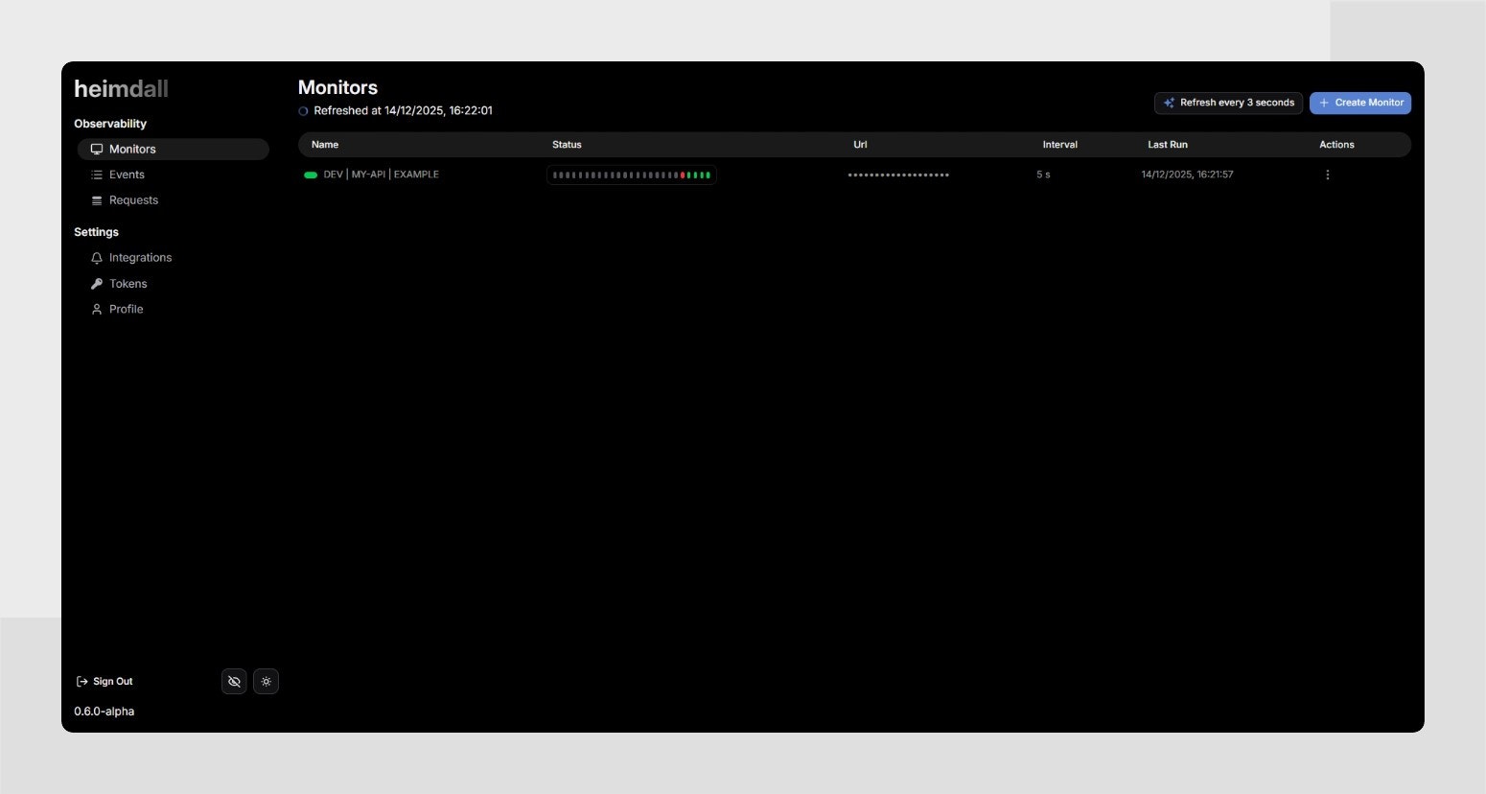Switch to light theme with the sun toggle
The height and width of the screenshot is (794, 1486).
pos(266,681)
